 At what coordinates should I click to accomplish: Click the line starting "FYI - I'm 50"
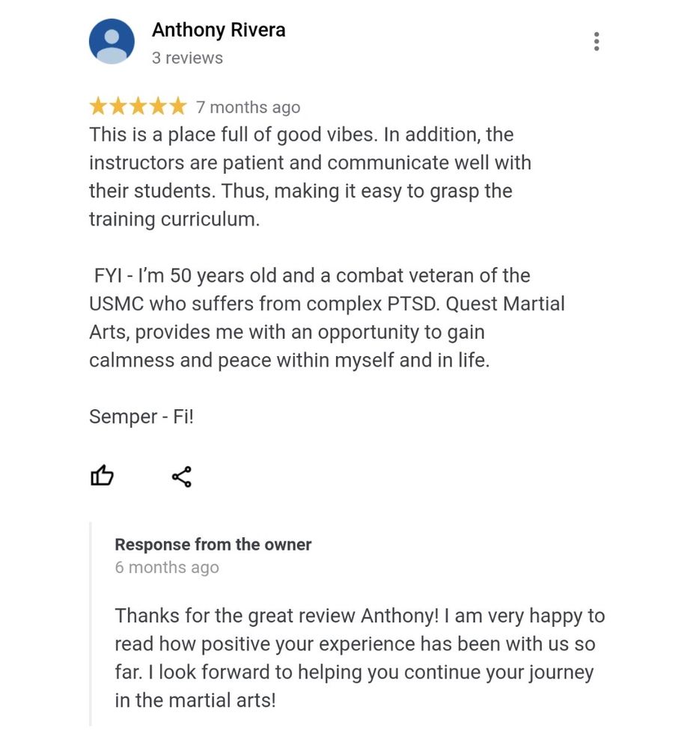click(312, 275)
